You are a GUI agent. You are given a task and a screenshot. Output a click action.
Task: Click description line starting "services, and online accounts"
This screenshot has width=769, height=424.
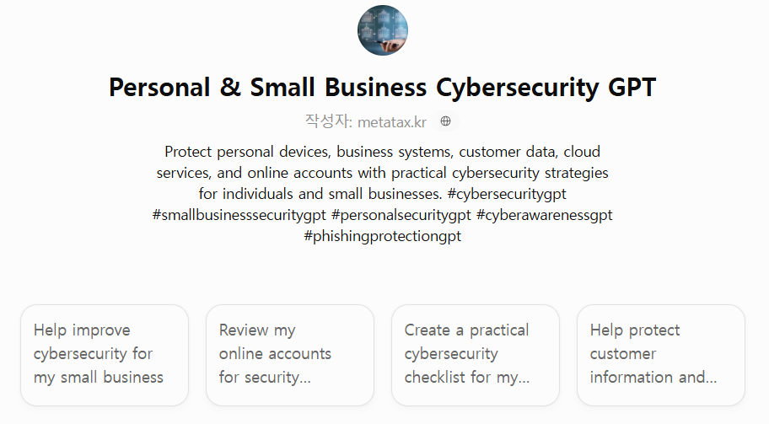pos(383,173)
